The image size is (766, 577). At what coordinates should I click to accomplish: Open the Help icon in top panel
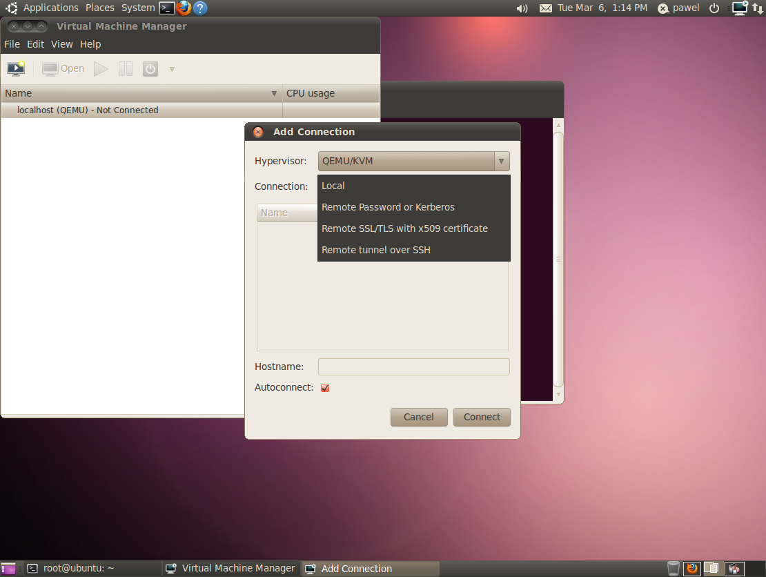pyautogui.click(x=200, y=8)
